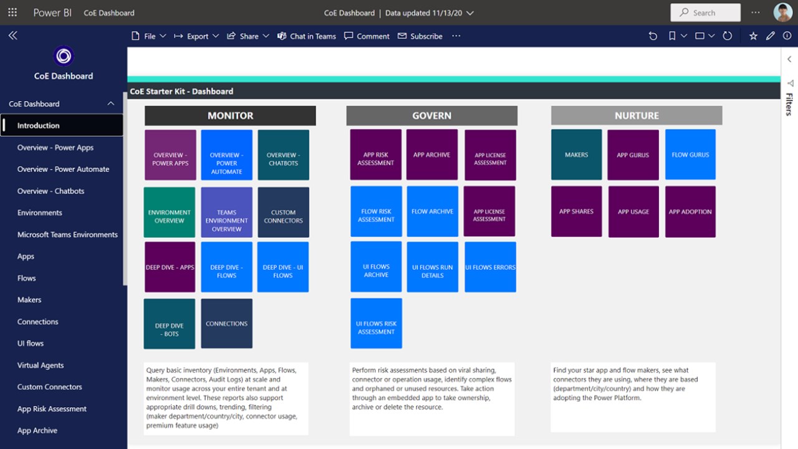Expand the view dropdown arrow
The width and height of the screenshot is (798, 449).
(x=712, y=36)
